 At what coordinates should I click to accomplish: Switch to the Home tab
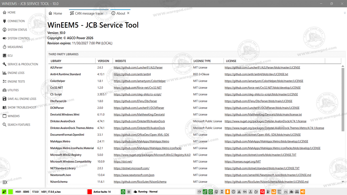click(x=55, y=13)
